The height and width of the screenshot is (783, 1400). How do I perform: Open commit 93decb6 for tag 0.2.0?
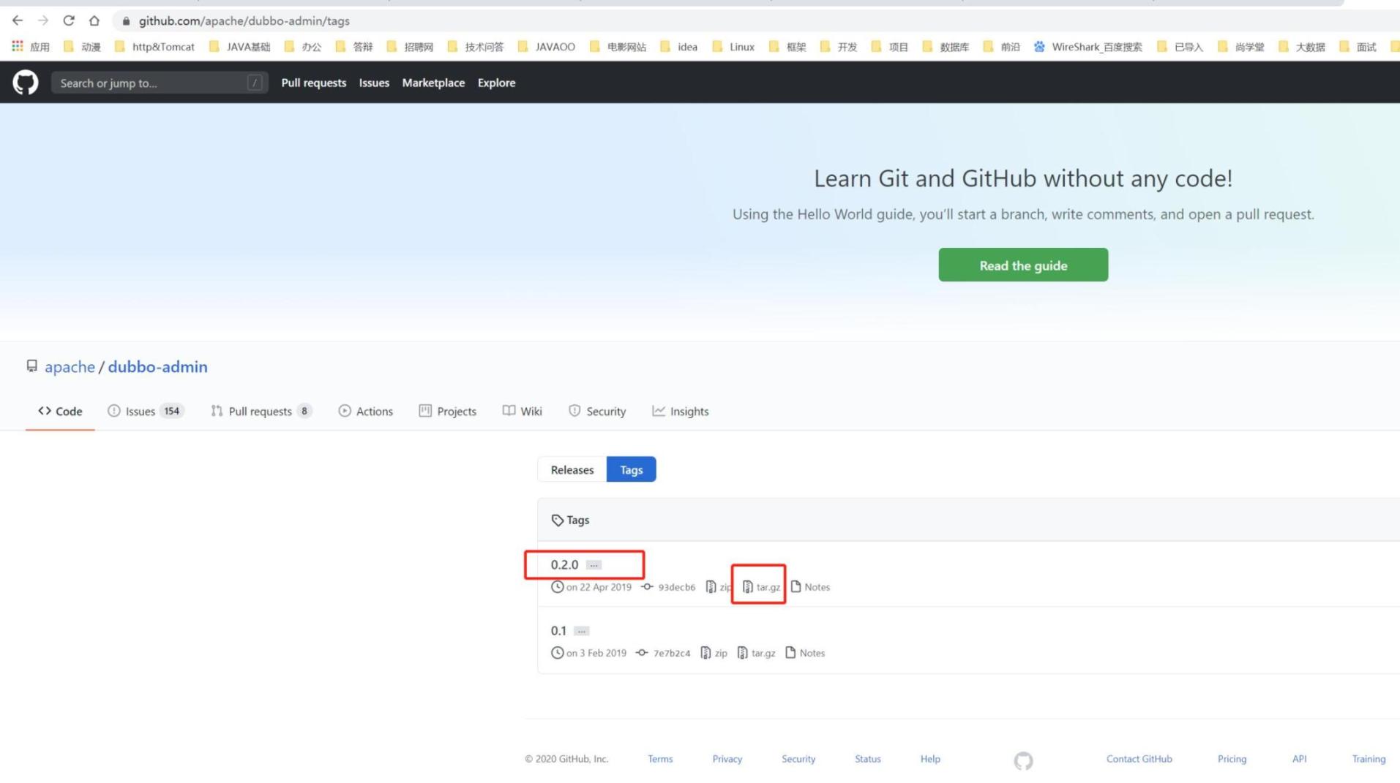tap(675, 587)
